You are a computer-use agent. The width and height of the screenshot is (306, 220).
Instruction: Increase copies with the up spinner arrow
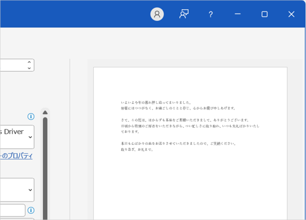[29, 62]
